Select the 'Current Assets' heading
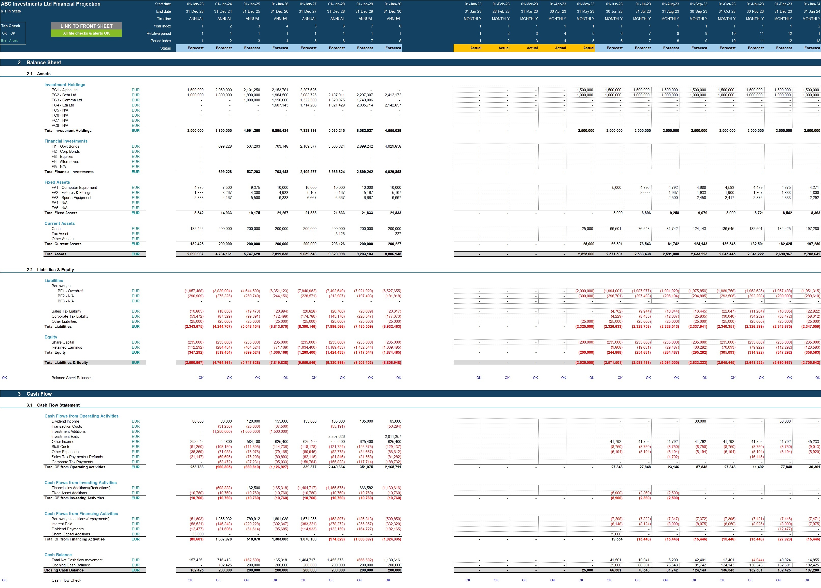Screen dimensions: 821x588 59,223
